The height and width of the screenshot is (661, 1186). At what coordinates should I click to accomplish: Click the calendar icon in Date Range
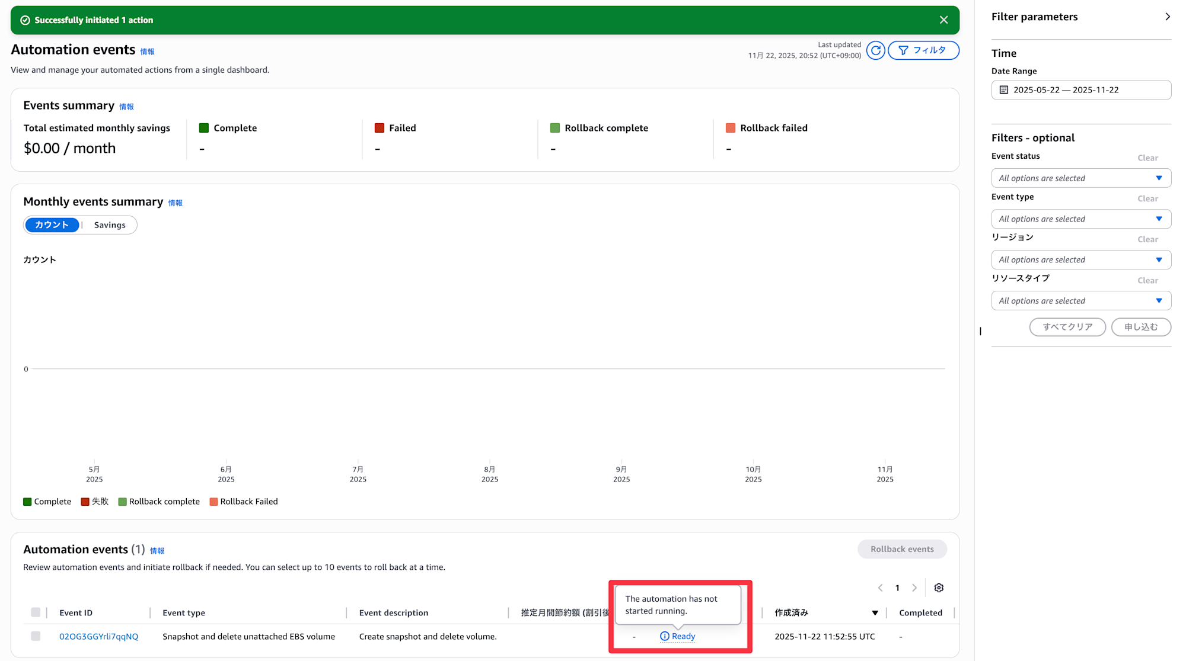1004,90
